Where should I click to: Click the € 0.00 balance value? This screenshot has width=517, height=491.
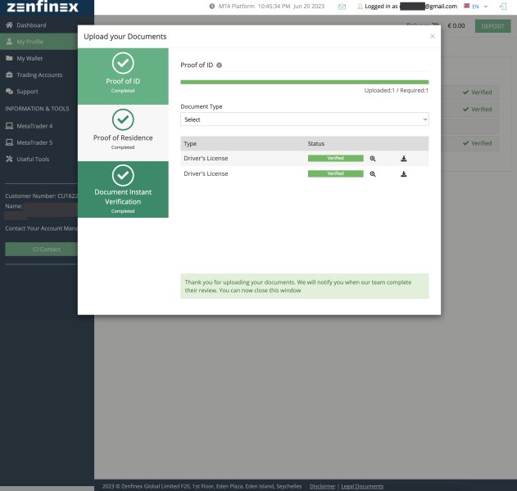pyautogui.click(x=456, y=25)
